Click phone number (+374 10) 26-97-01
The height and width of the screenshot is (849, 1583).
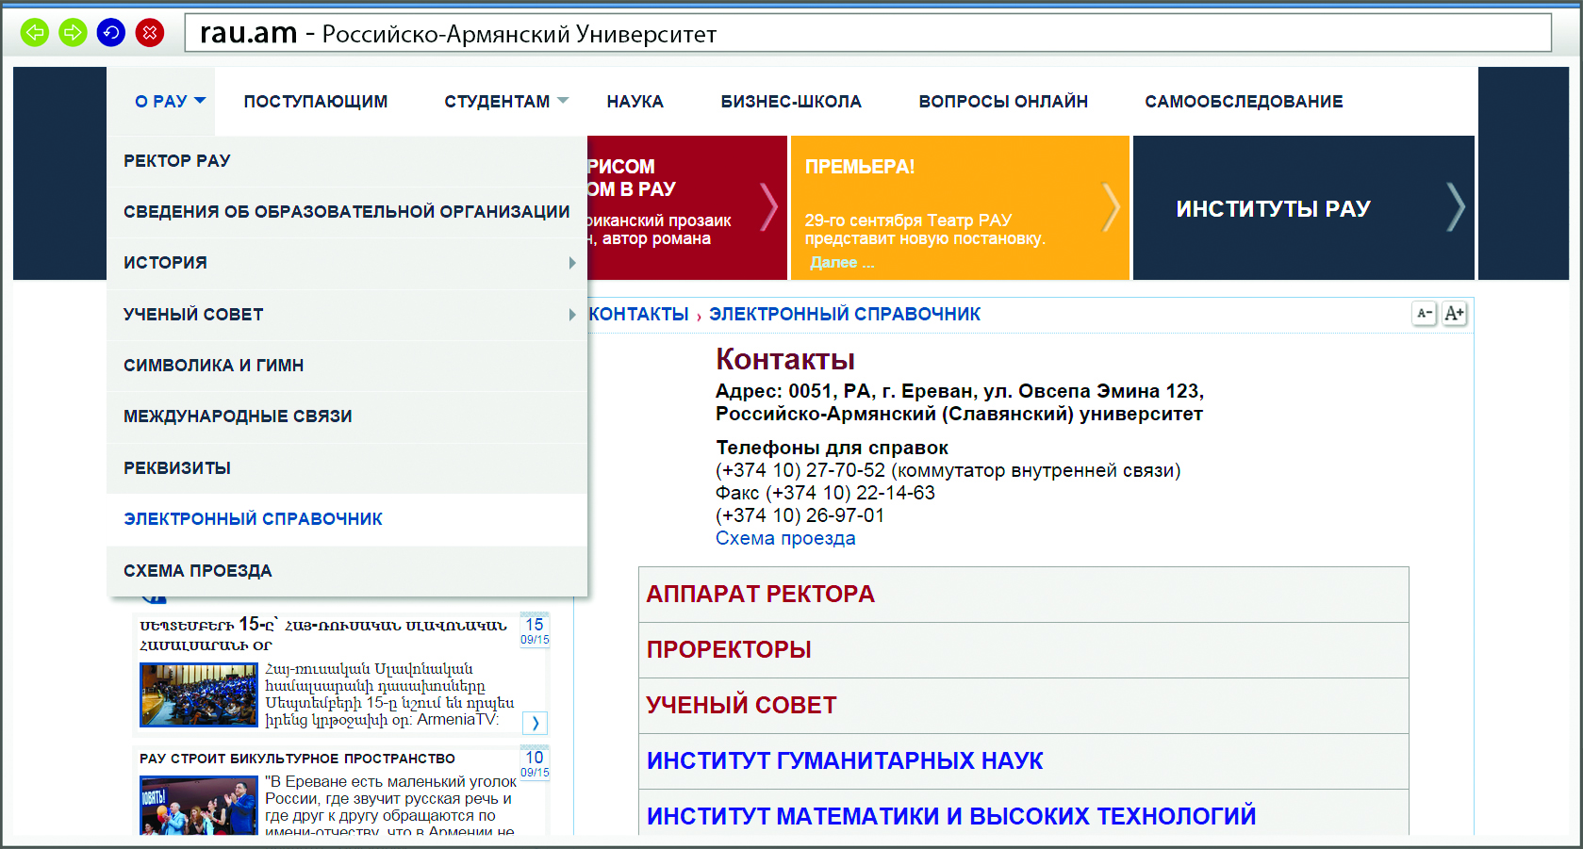[x=800, y=515]
